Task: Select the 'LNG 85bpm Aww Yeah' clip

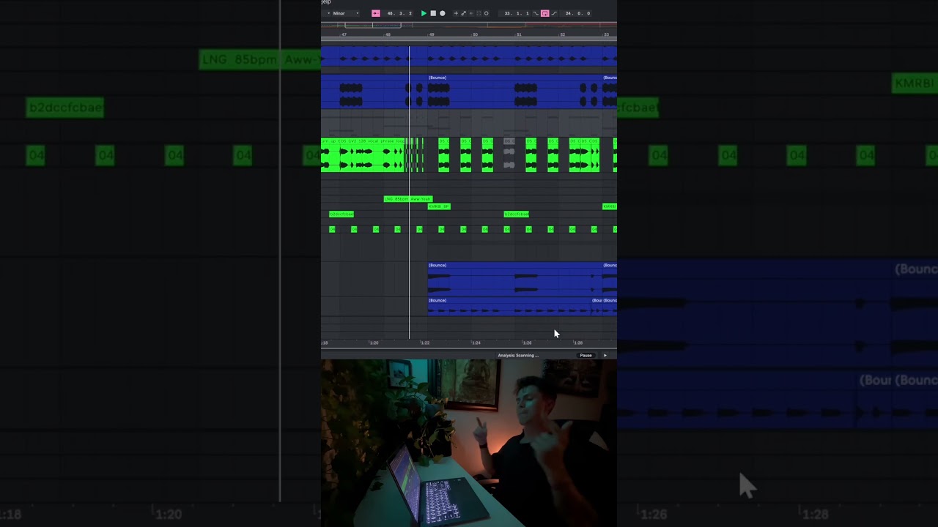Action: 408,198
